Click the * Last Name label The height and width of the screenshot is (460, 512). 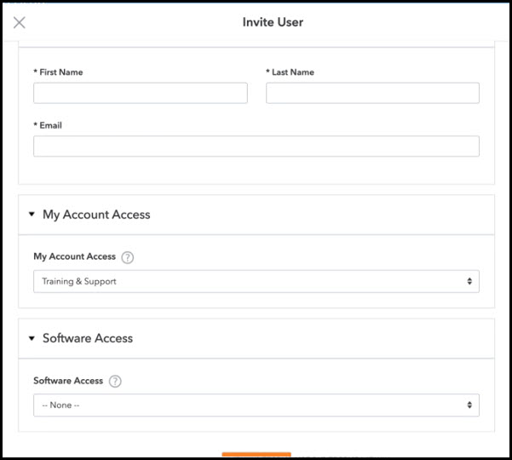[290, 72]
